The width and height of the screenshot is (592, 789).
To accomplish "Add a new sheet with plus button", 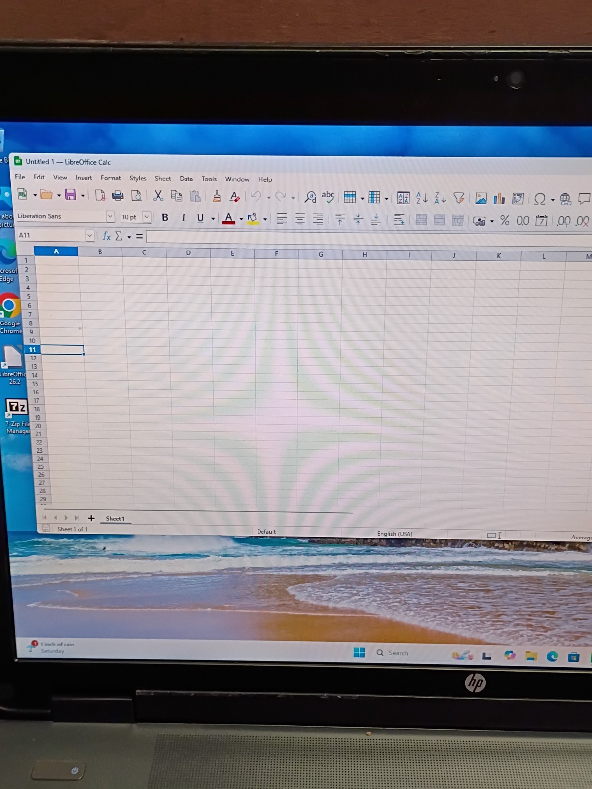I will pos(91,518).
